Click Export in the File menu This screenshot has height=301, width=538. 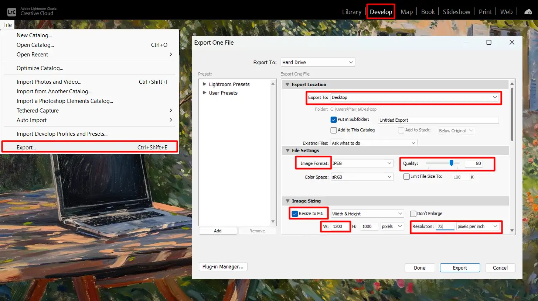pos(90,148)
